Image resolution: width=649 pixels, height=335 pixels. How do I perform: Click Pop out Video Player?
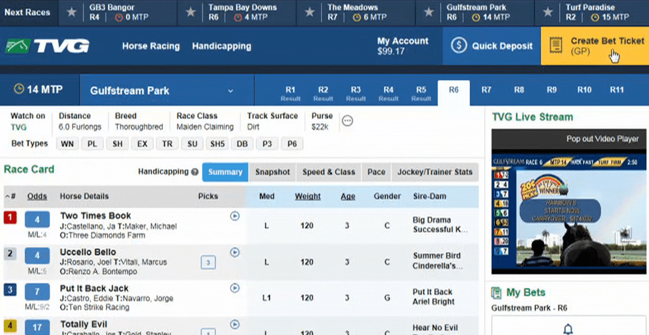pyautogui.click(x=602, y=139)
